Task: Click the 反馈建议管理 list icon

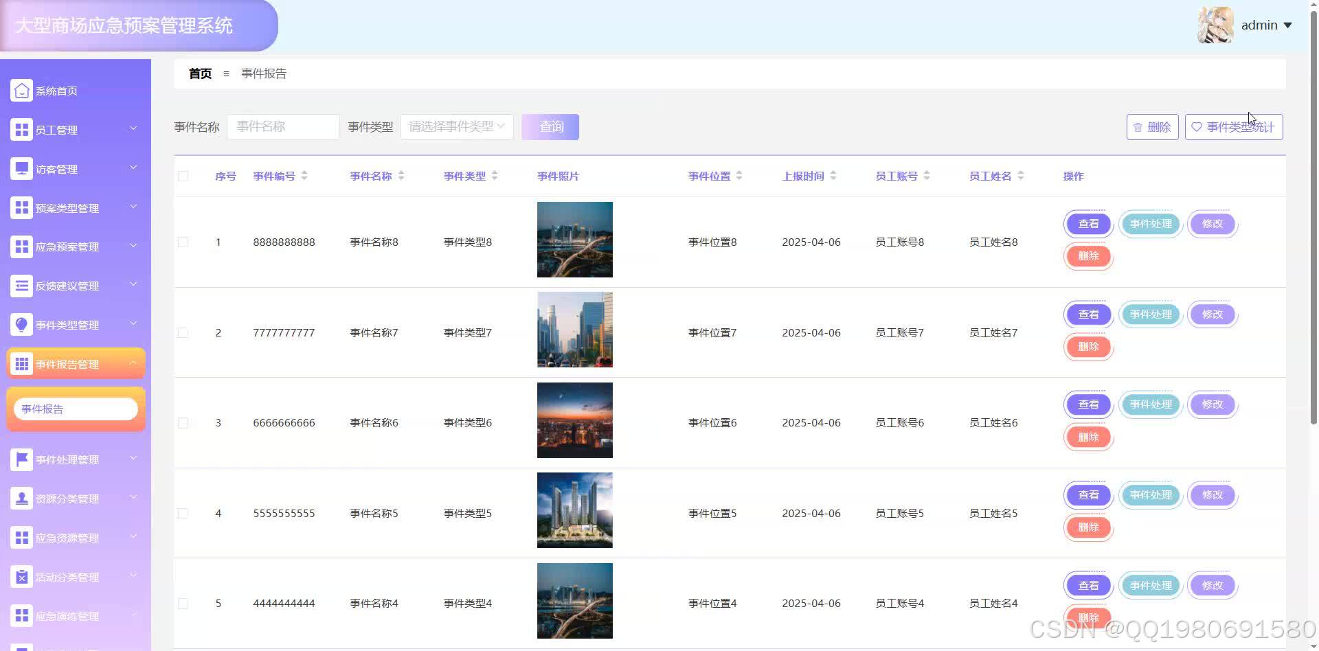Action: (21, 286)
